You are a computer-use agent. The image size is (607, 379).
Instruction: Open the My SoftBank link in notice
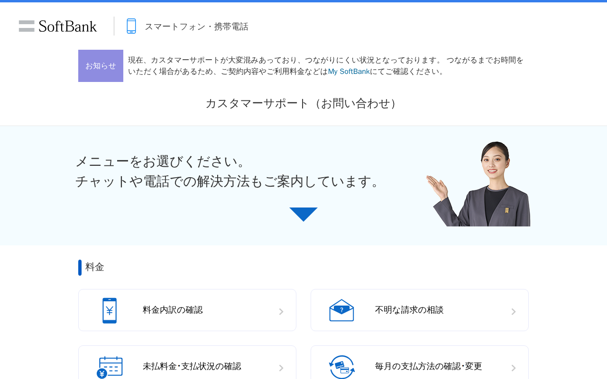click(349, 72)
